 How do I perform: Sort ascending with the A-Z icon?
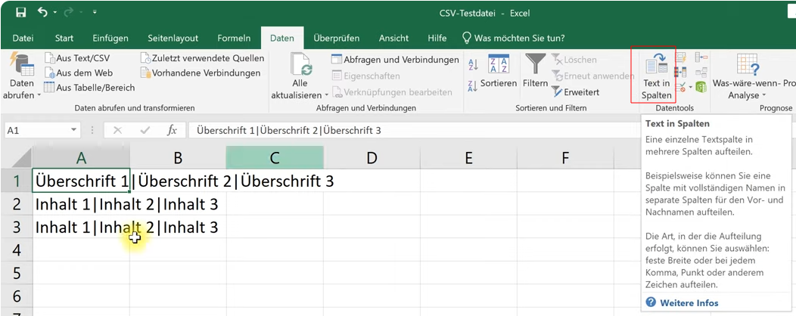tap(474, 64)
